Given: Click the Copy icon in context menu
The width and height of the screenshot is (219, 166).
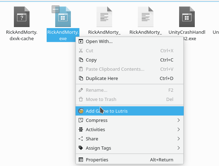Looking at the screenshot, I should click(x=81, y=60).
